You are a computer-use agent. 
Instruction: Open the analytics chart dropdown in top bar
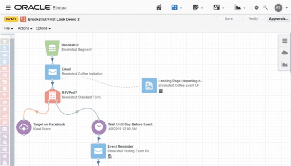click(240, 8)
